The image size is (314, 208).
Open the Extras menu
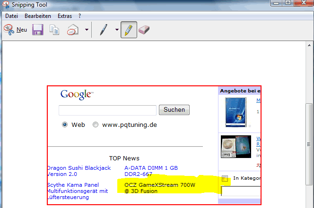tap(65, 16)
